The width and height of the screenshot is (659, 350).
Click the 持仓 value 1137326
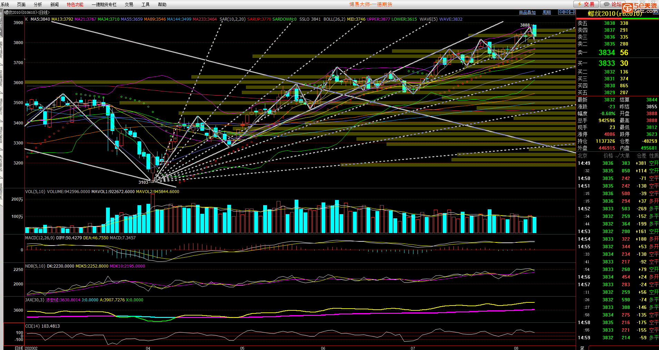pyautogui.click(x=605, y=141)
